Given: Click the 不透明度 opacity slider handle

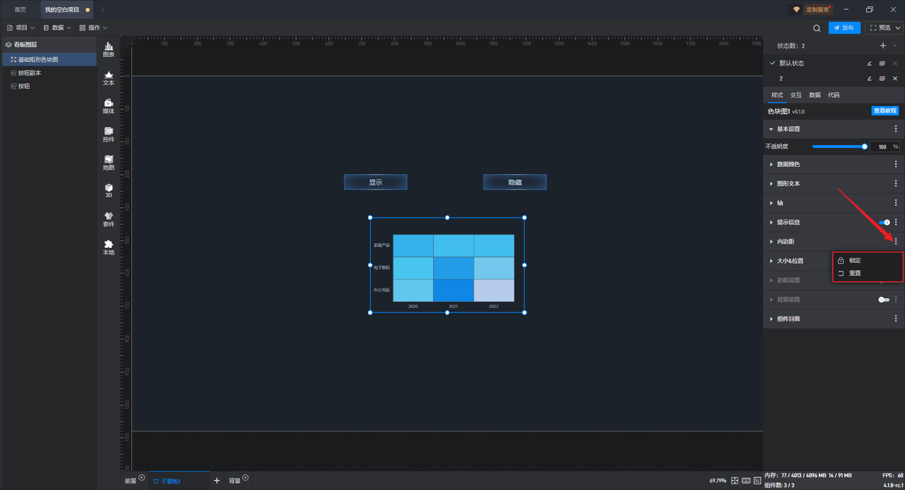Looking at the screenshot, I should 864,147.
